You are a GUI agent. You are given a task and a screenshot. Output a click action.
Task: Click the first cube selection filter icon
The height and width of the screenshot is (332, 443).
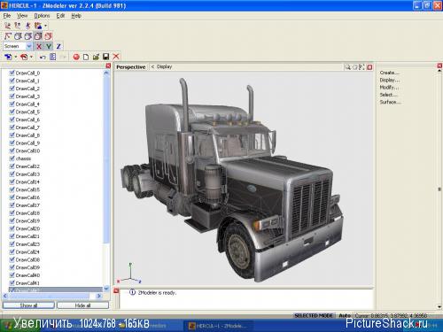[18, 36]
